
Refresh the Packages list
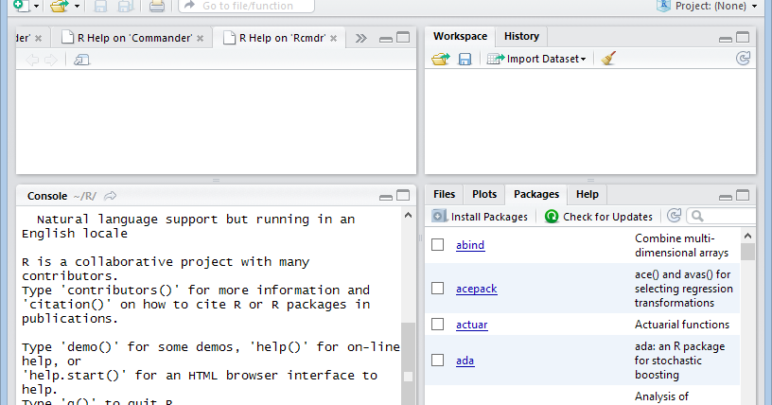click(x=674, y=216)
